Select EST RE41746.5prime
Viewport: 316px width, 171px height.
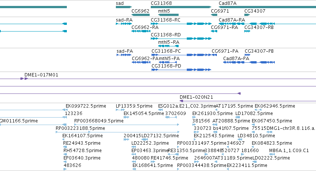(x=153, y=162)
